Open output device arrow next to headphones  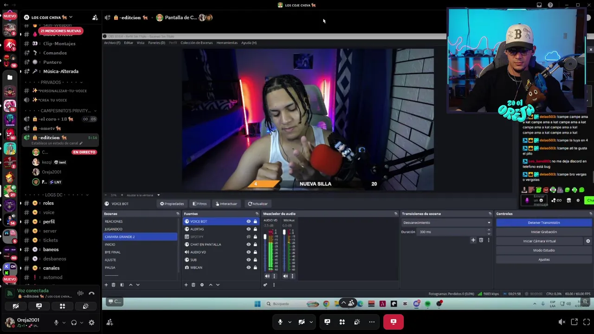coord(82,322)
